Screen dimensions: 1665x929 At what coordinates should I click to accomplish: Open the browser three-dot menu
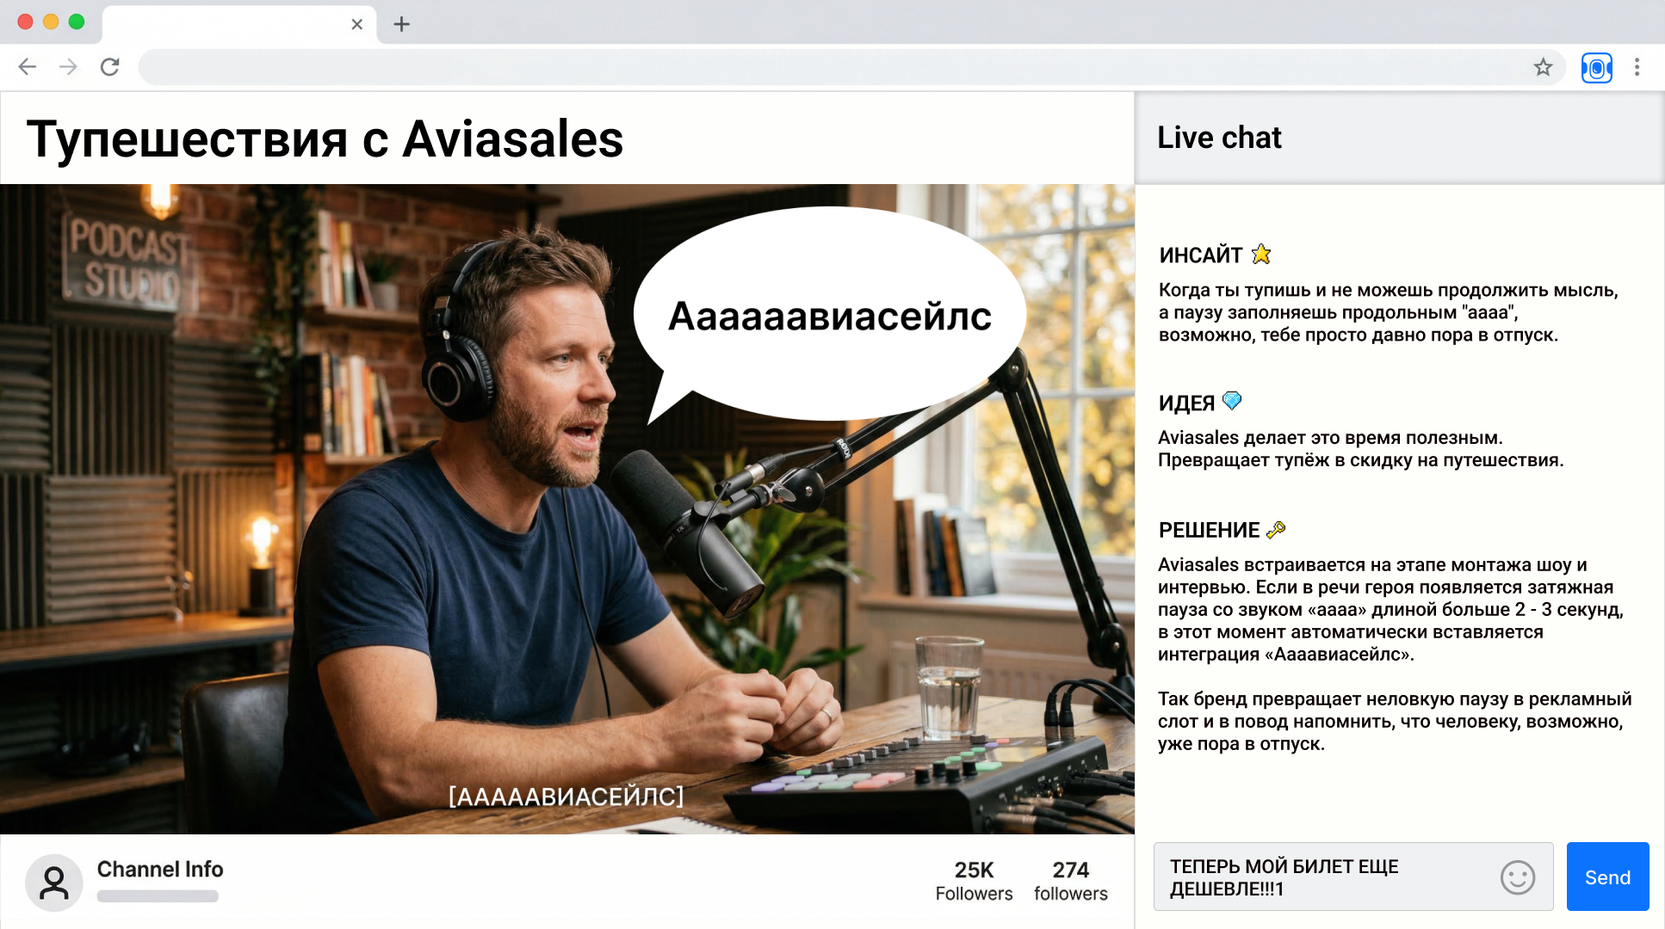click(1637, 67)
